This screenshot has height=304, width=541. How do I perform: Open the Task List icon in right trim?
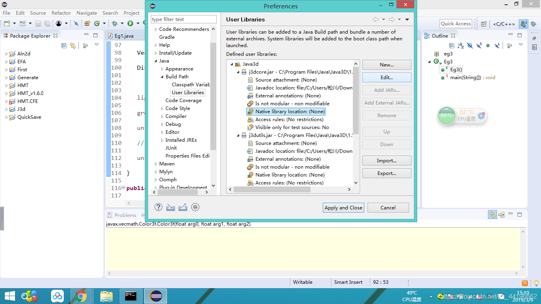tap(534, 47)
